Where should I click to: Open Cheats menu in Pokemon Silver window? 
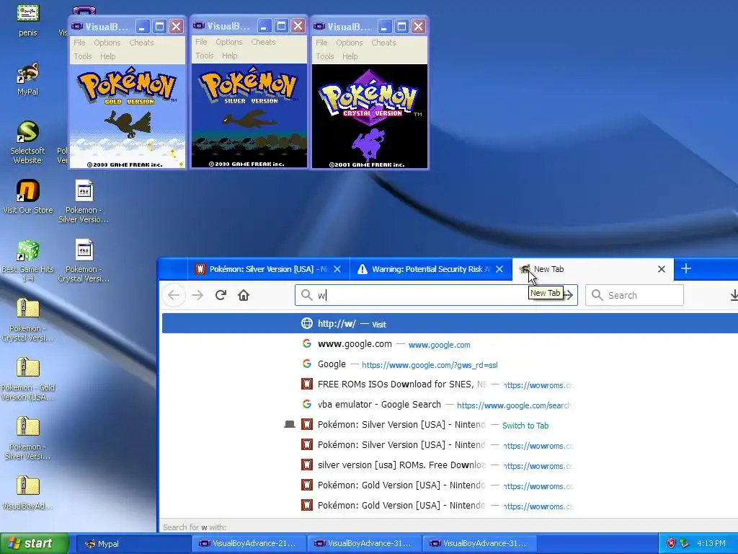click(x=263, y=42)
